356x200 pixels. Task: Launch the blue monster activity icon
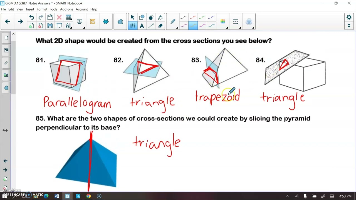pyautogui.click(x=106, y=21)
